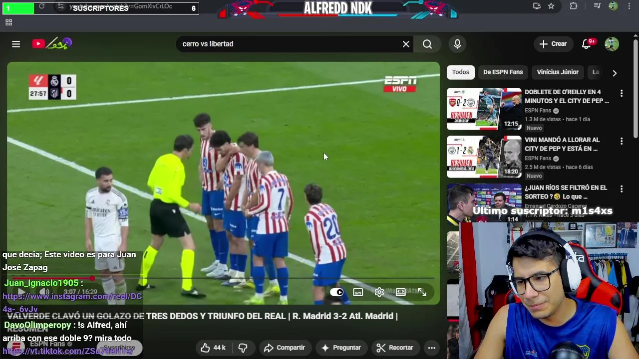Click the play button in the player
This screenshot has height=359, width=639.
point(21,292)
